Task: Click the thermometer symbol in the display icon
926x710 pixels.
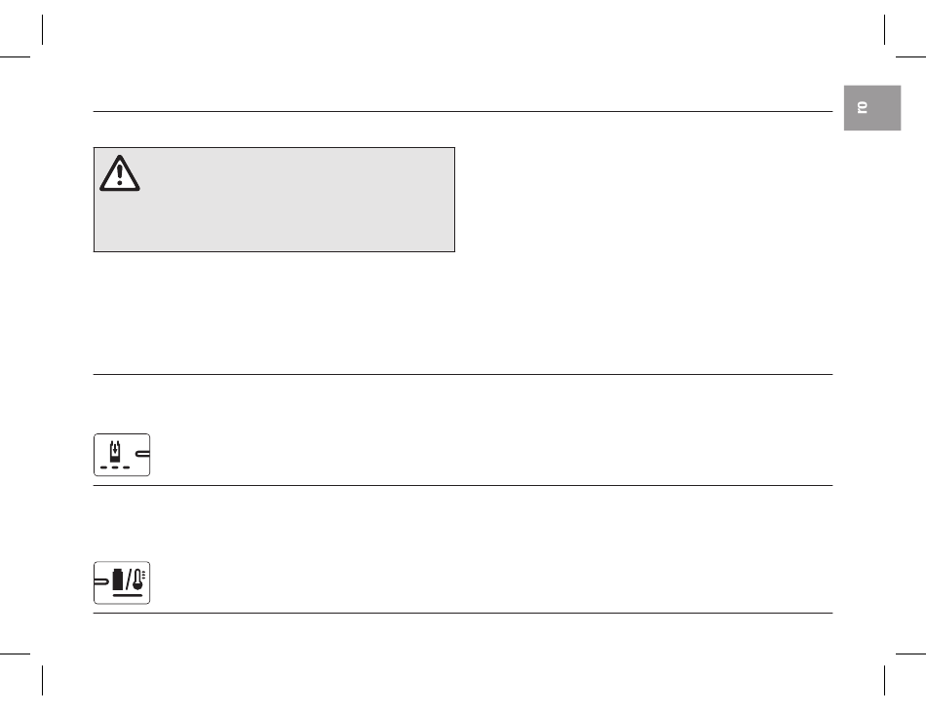Action: [138, 579]
